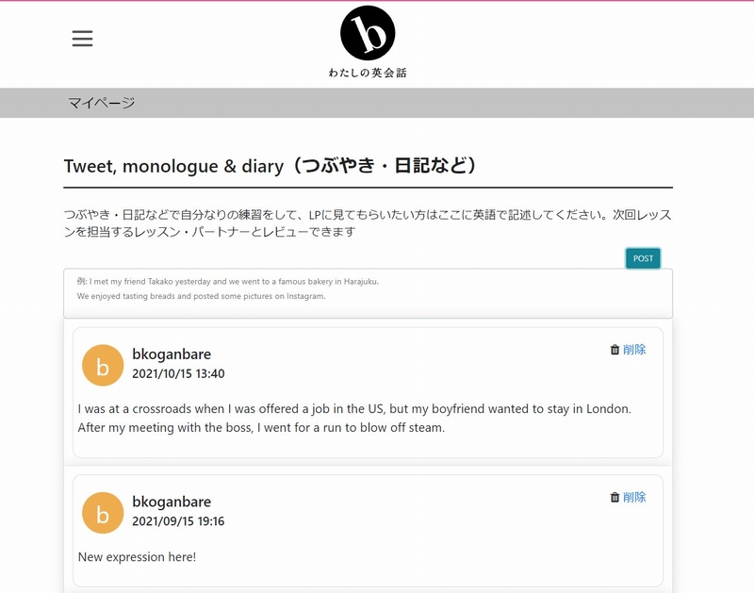Click username bkoganbare on the 19:16 post

pos(172,502)
